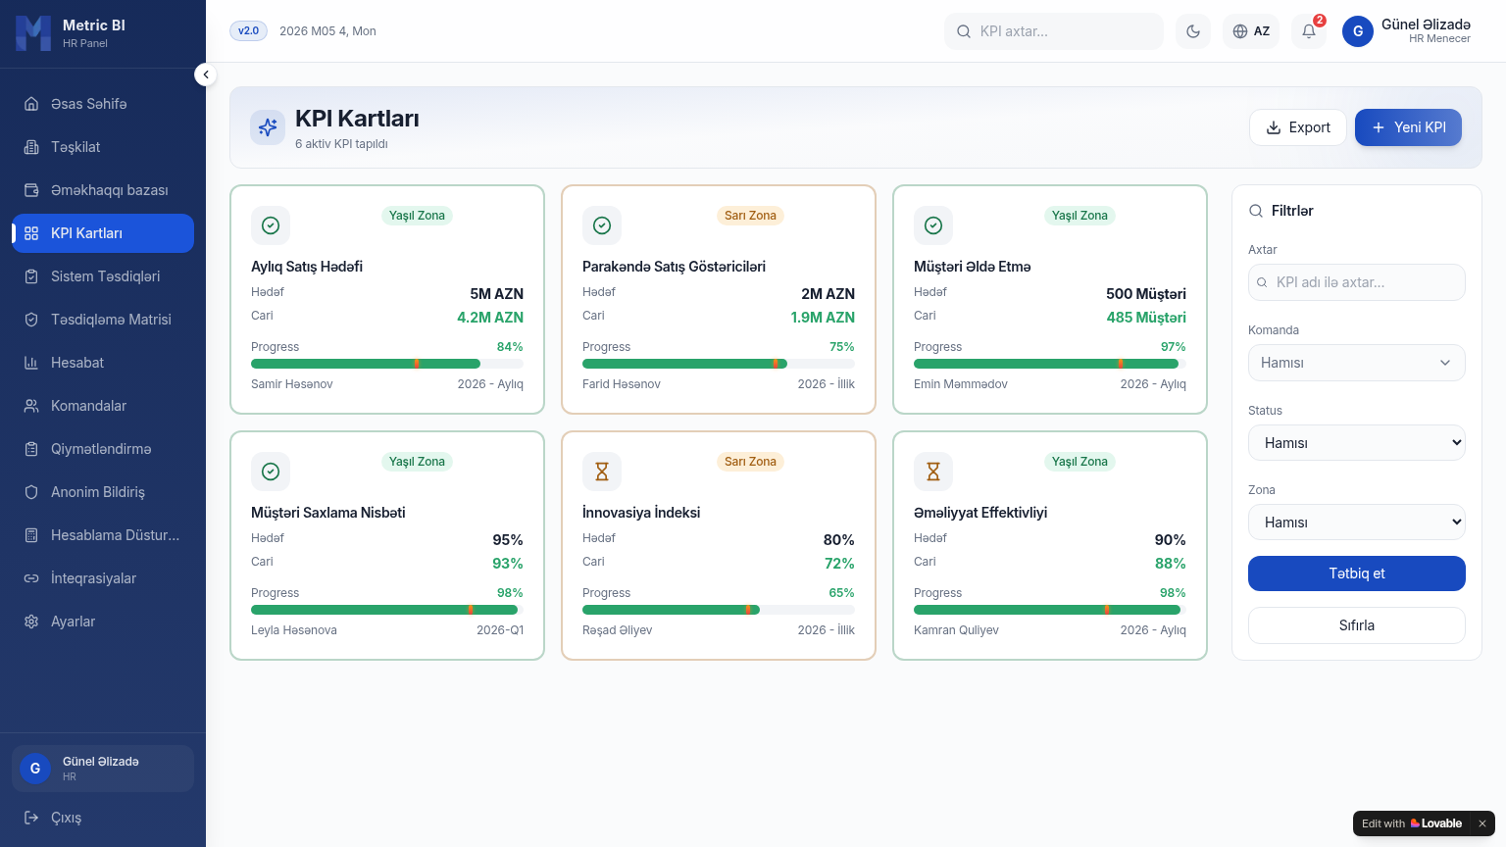
Task: Click the Qiymətləndirmə clipboard icon
Action: (x=31, y=449)
